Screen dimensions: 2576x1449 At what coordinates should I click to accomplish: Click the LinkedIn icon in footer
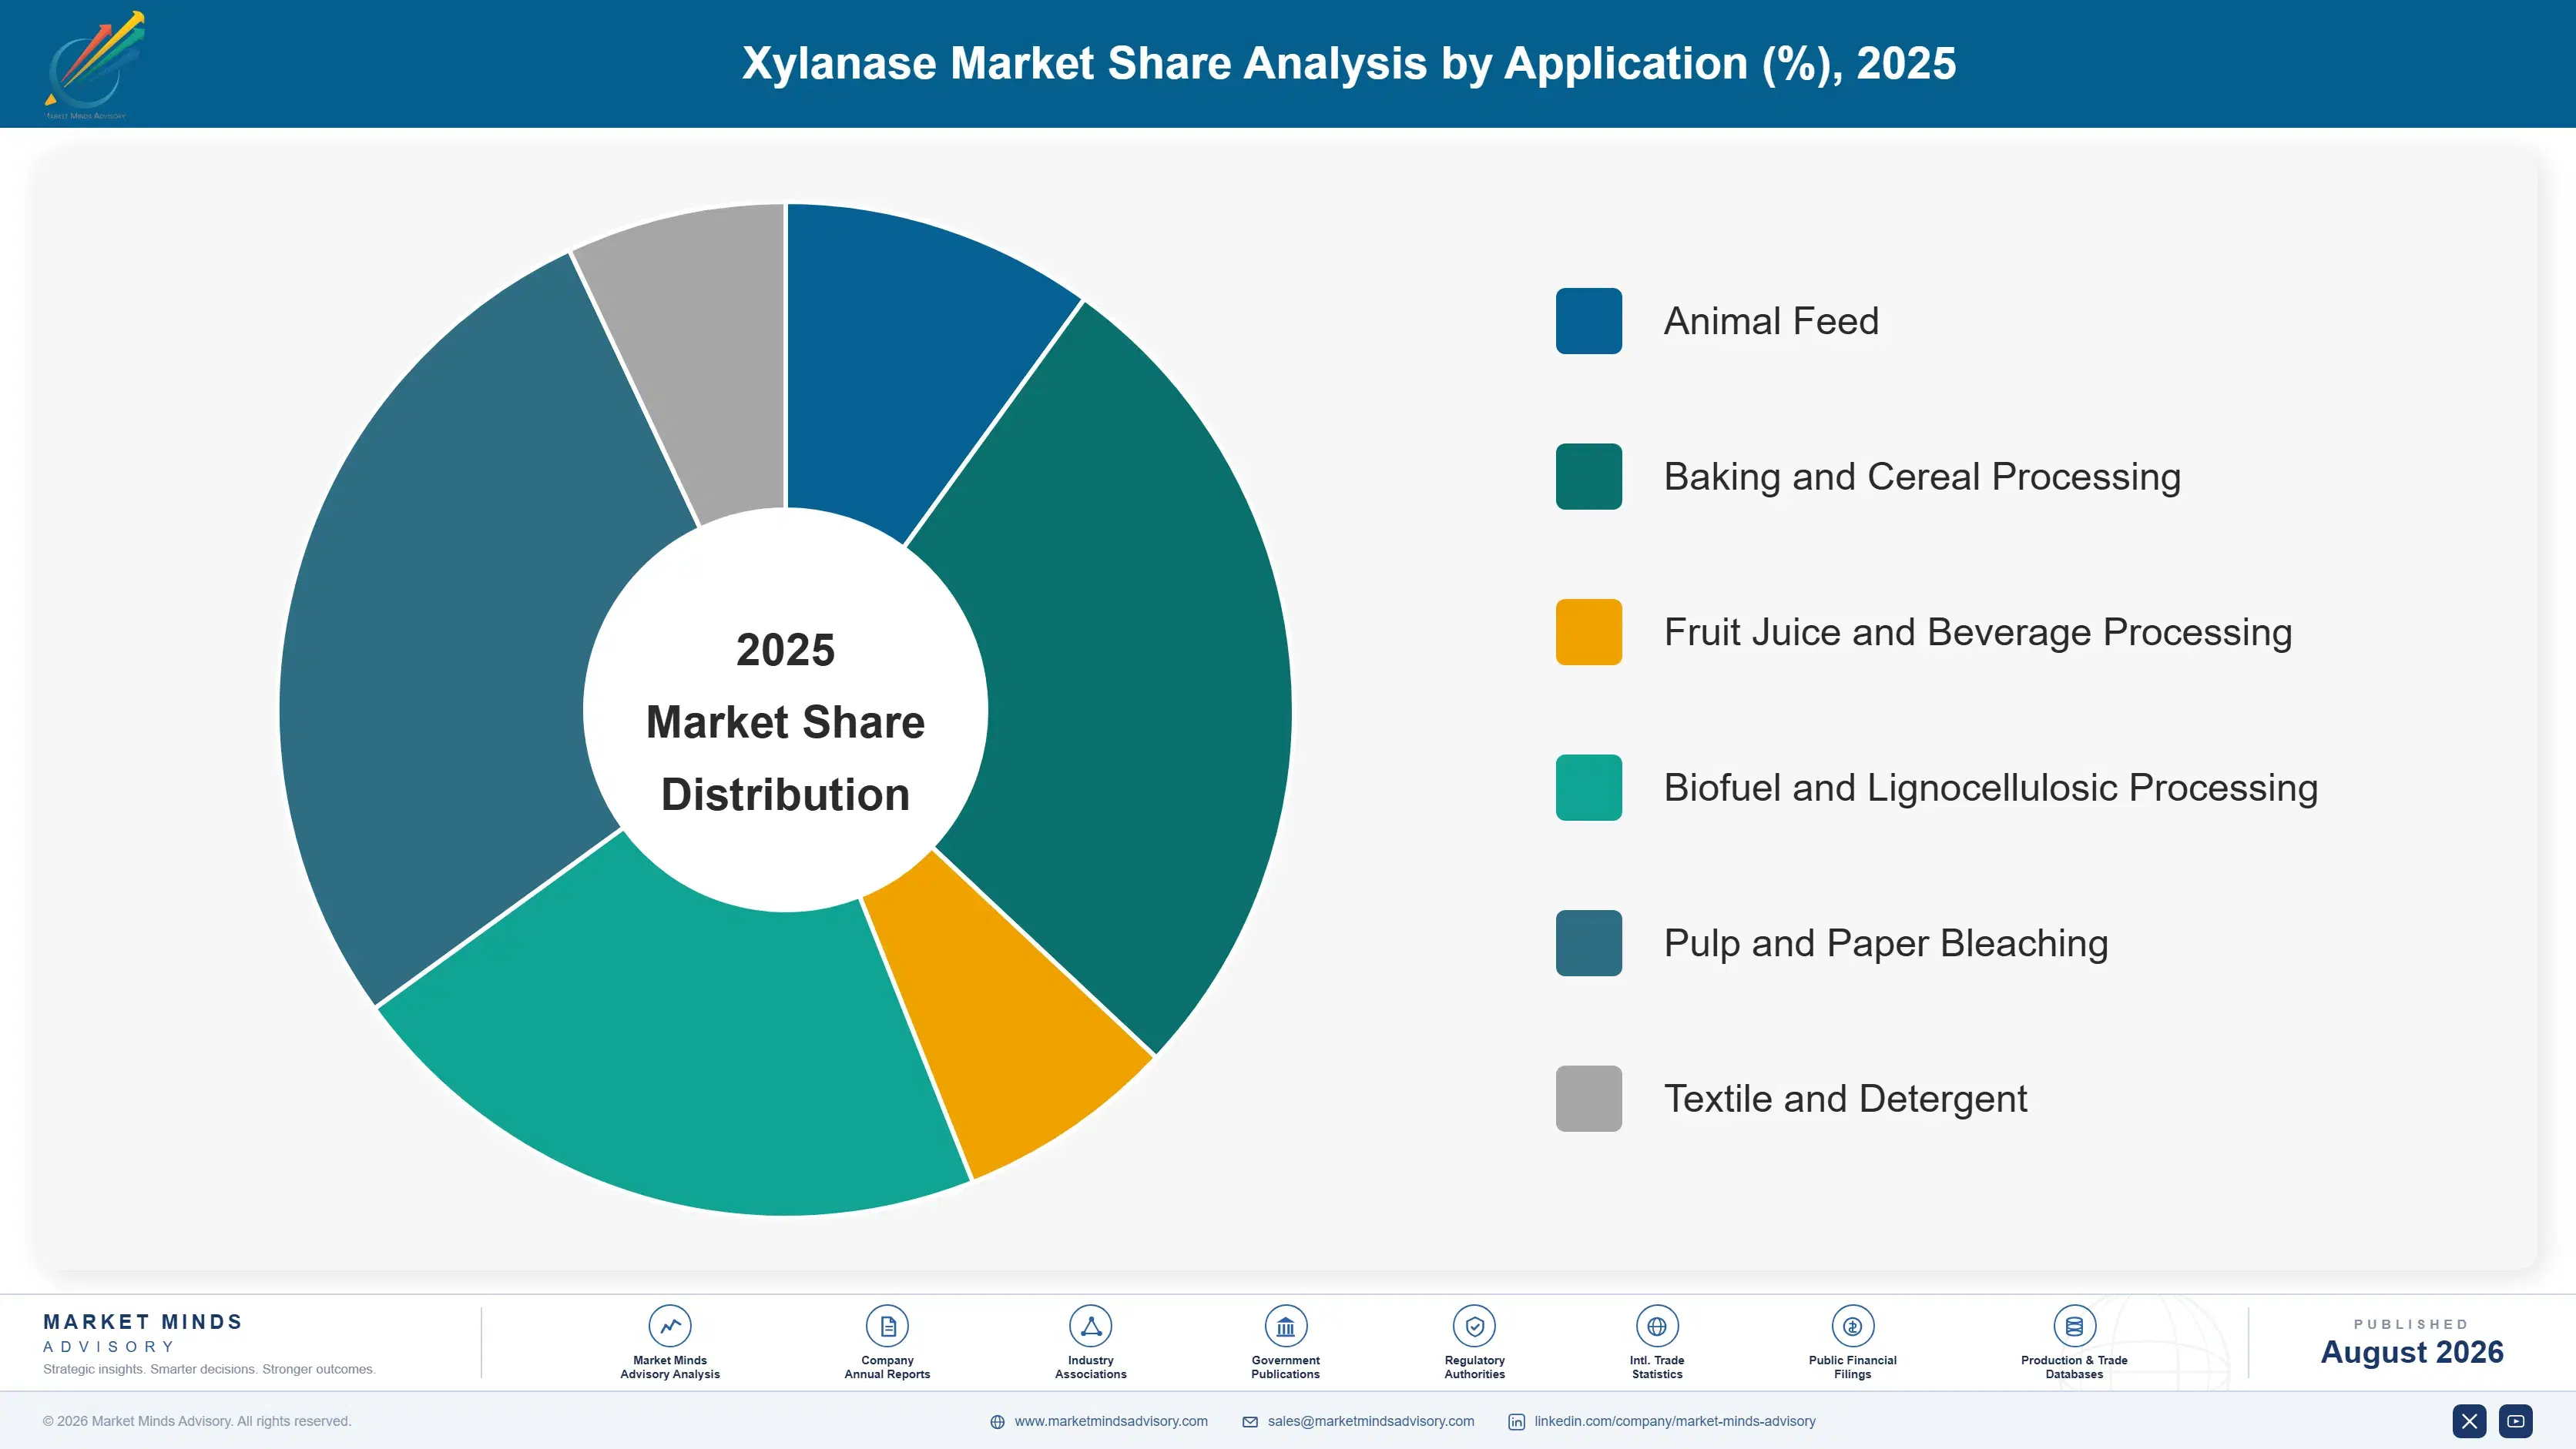pos(1516,1422)
